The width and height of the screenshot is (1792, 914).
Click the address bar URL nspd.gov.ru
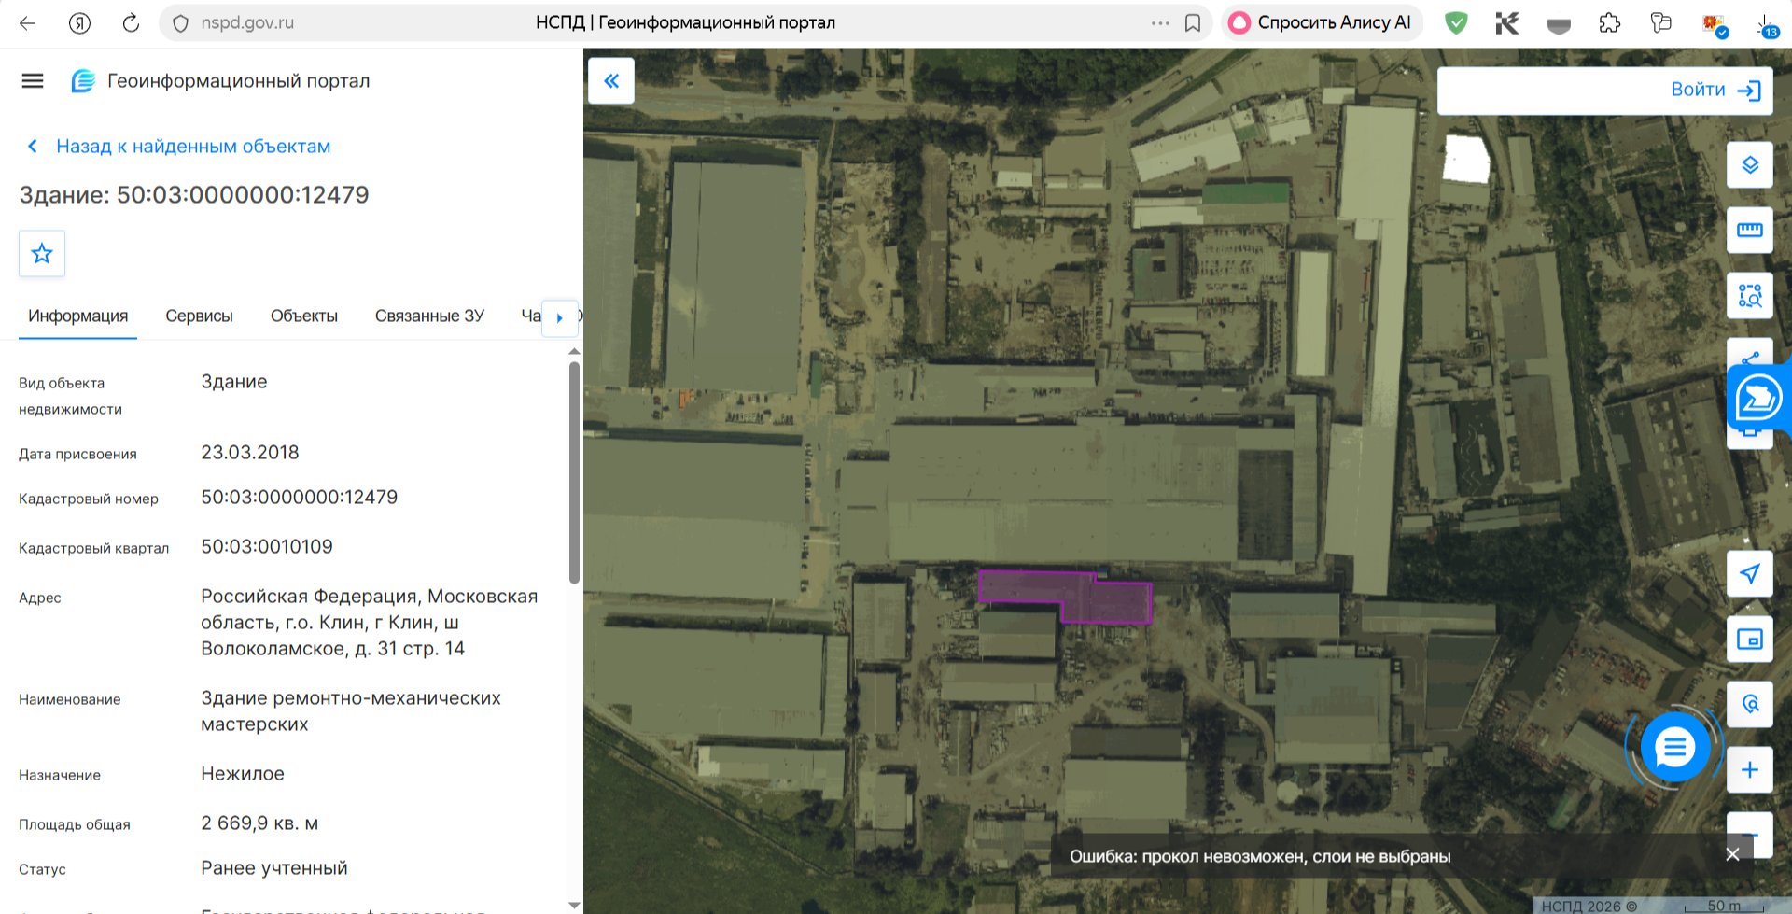247,23
